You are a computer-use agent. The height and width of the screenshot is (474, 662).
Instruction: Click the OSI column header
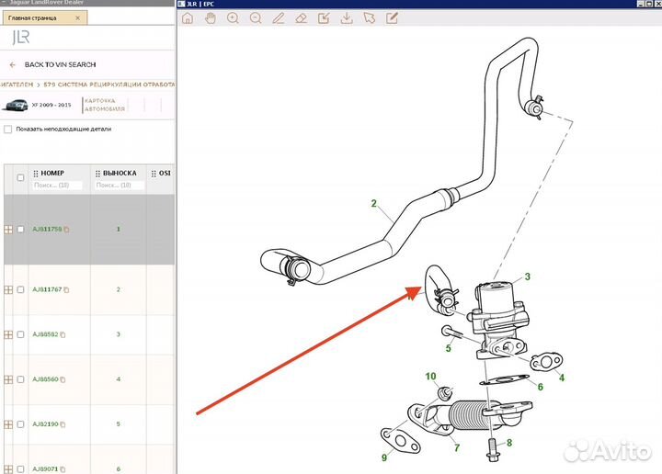[x=165, y=173]
